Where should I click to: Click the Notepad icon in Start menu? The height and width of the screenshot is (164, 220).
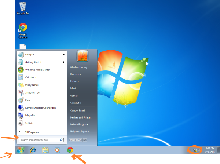coord(21,54)
